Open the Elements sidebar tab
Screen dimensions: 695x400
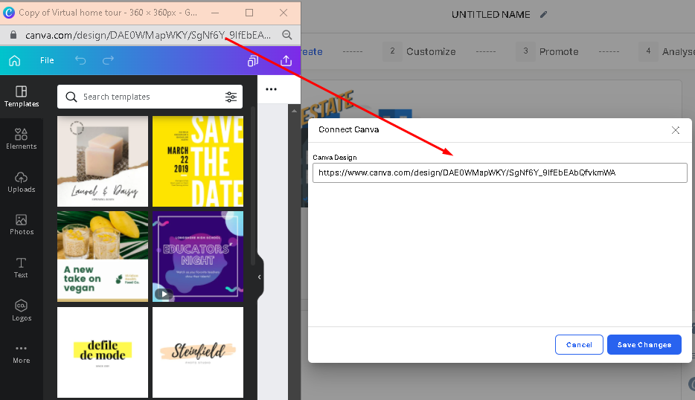tap(22, 138)
